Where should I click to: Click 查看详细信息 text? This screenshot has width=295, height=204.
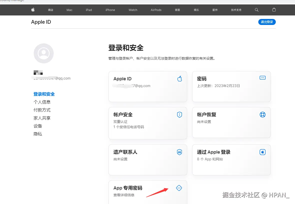(124, 195)
